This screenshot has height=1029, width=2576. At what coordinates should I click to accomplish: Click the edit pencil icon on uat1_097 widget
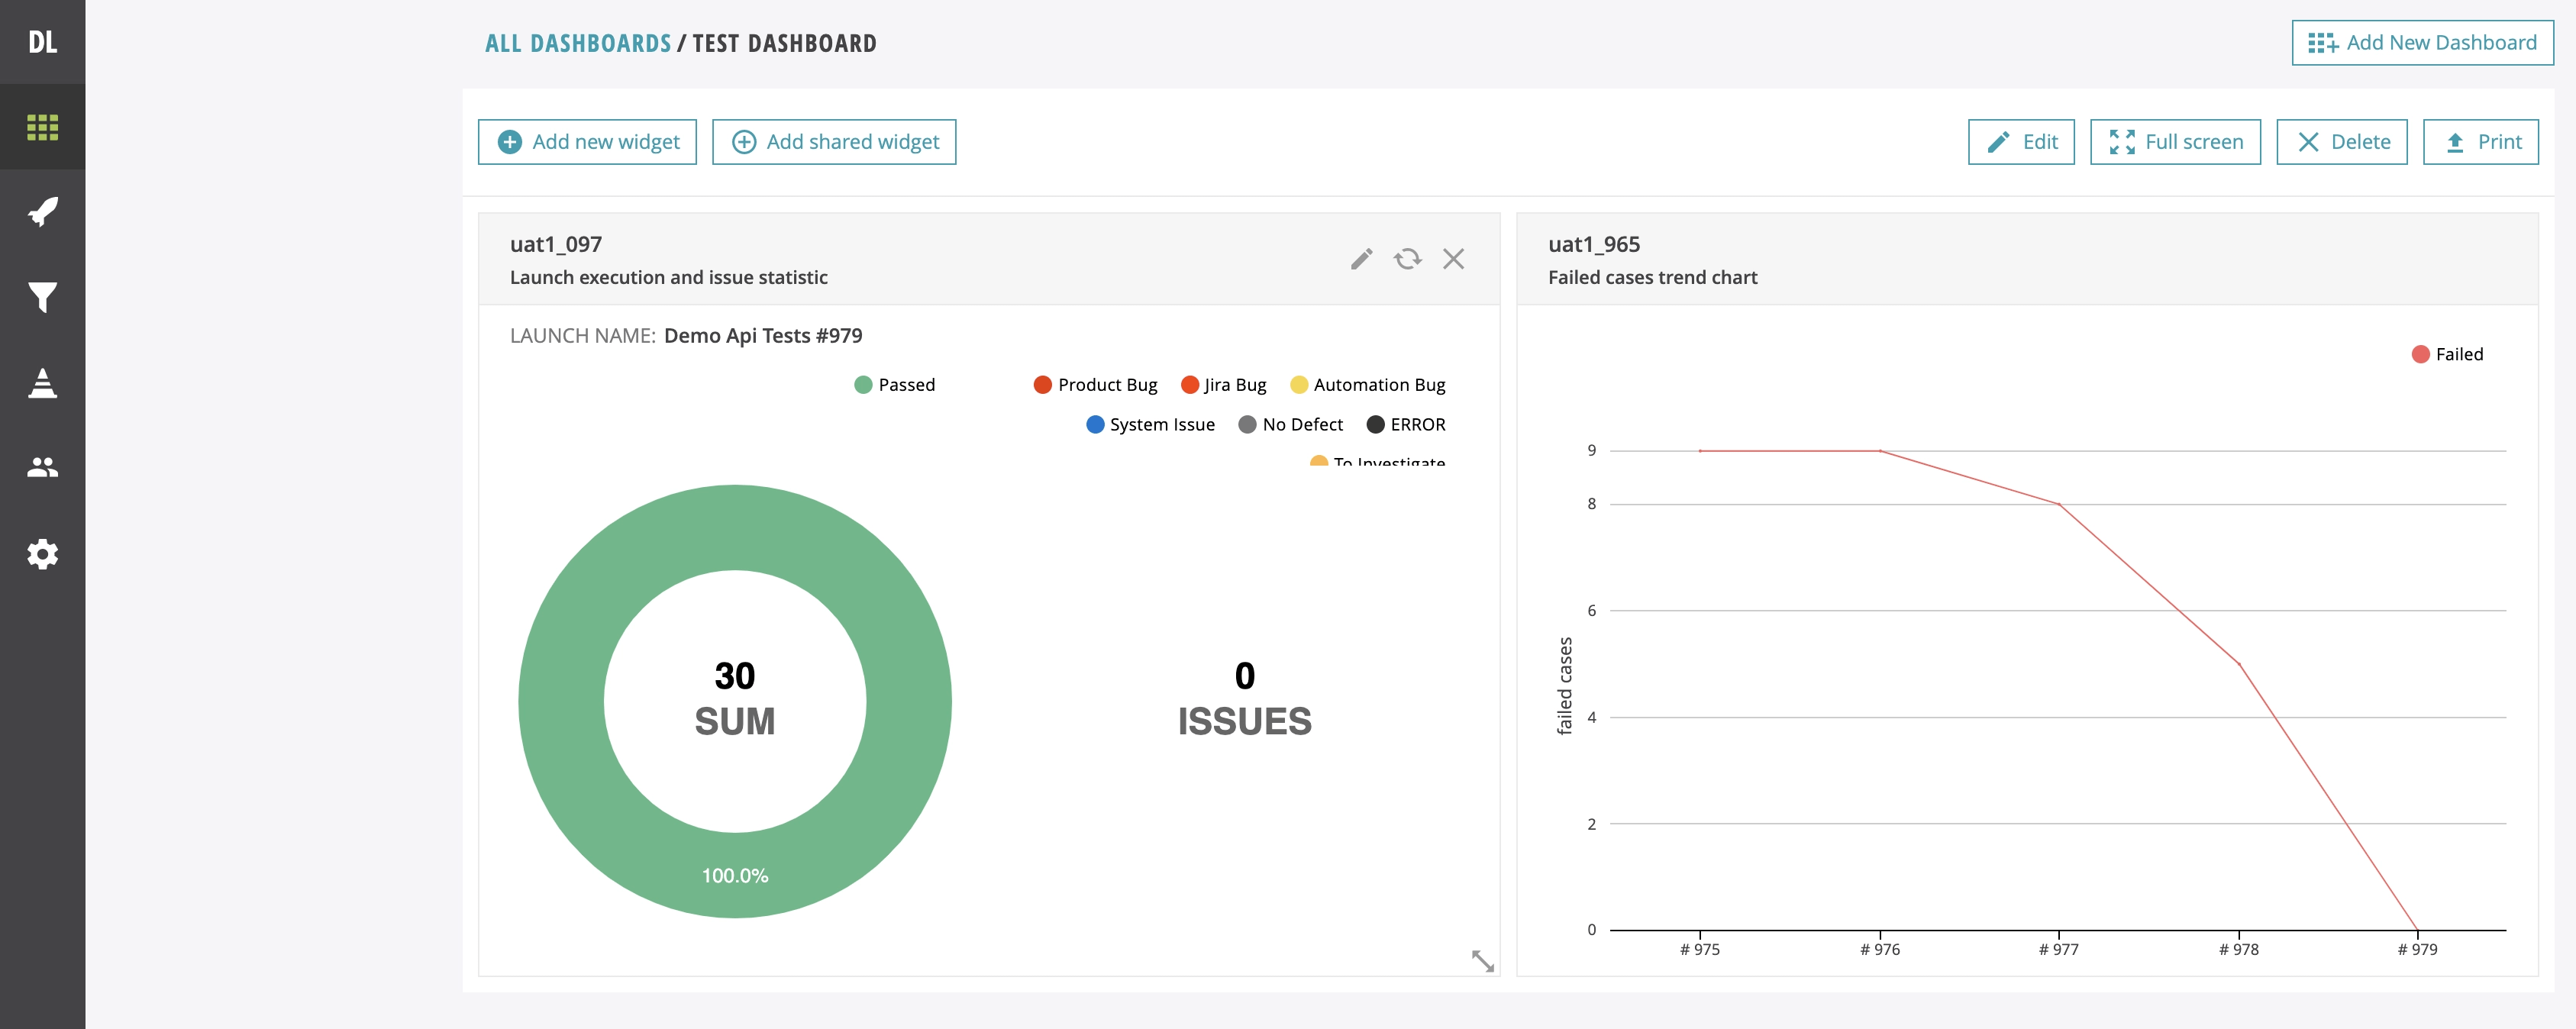tap(1361, 258)
